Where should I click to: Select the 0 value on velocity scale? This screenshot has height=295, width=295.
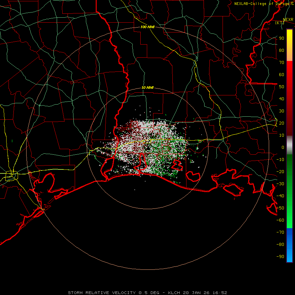[x=283, y=147]
